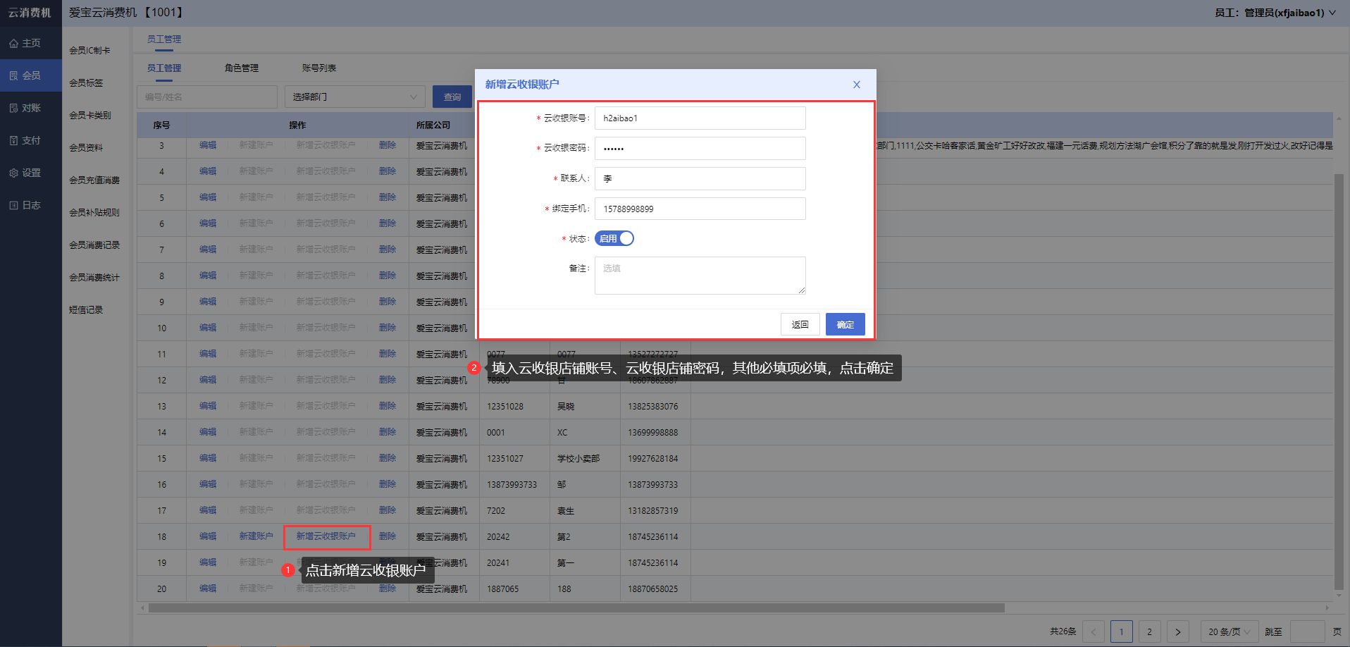Click the previous page arrow in pagination

1093,631
